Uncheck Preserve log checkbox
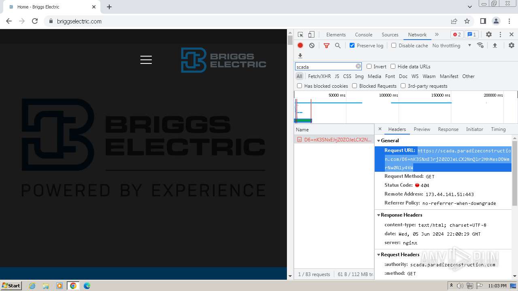This screenshot has height=291, width=518. tap(352, 46)
